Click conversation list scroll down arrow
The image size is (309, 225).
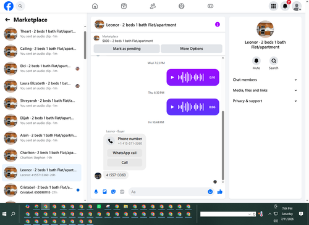point(85,200)
